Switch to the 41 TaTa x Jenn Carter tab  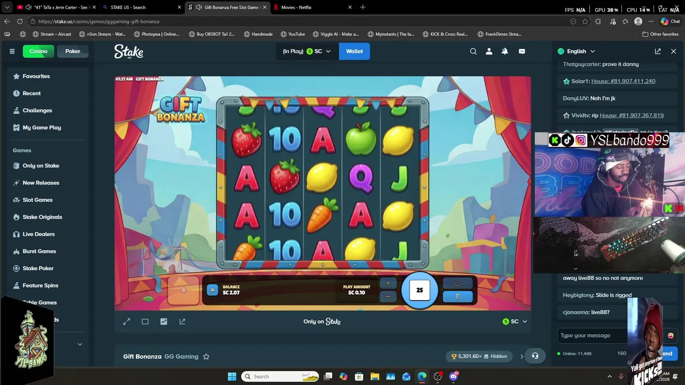[56, 7]
